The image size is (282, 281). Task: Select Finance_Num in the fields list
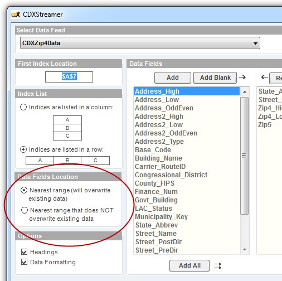tap(187, 192)
